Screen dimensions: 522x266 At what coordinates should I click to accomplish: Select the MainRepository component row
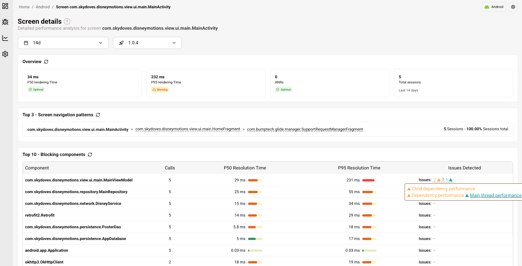(76, 192)
